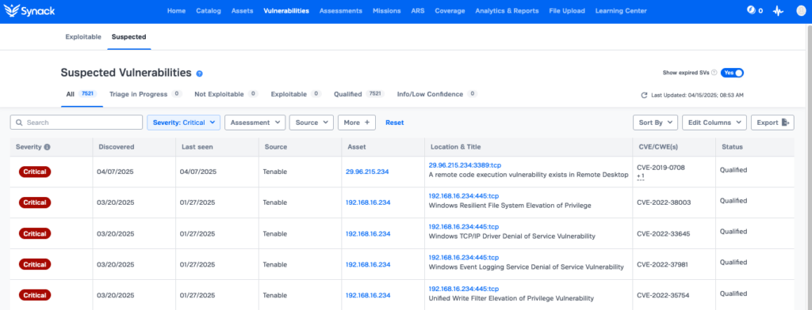
Task: Click the Reset filters link
Action: click(395, 123)
